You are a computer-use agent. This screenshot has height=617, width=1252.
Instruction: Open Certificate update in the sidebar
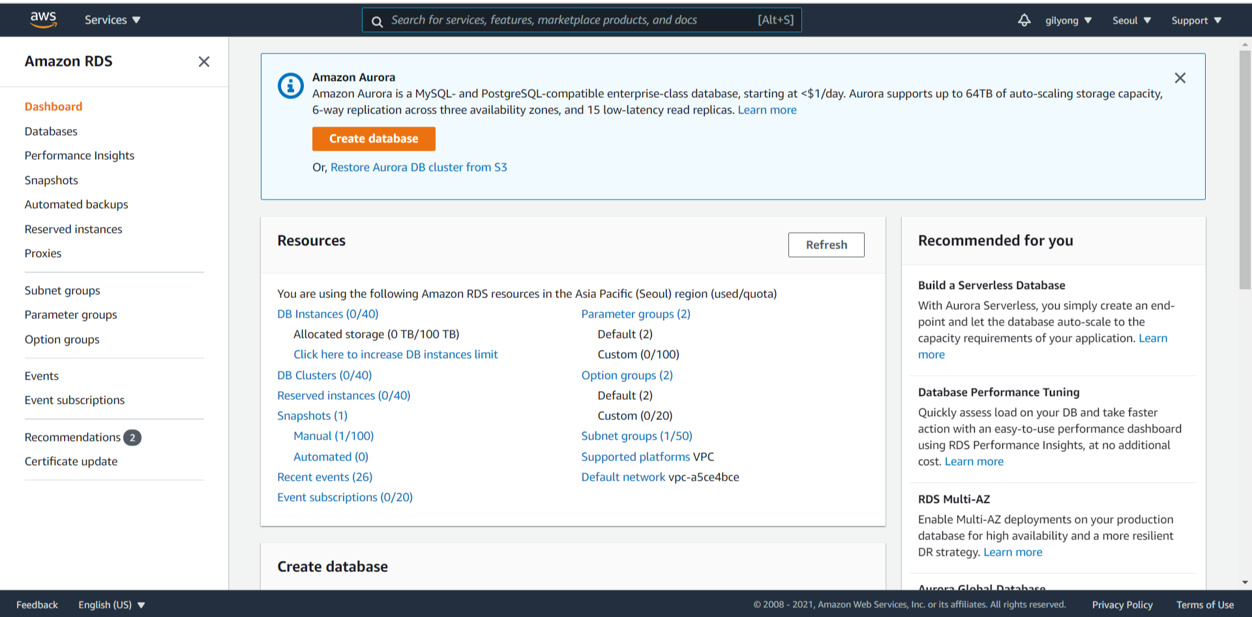point(71,461)
